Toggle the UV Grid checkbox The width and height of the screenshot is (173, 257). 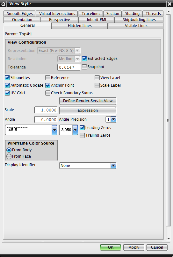[x=7, y=93]
